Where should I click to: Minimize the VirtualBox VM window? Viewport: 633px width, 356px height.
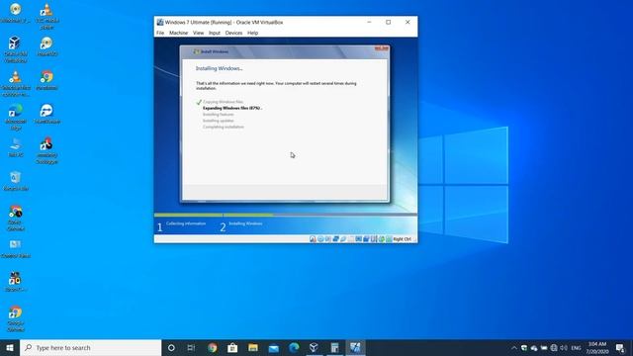[x=369, y=22]
